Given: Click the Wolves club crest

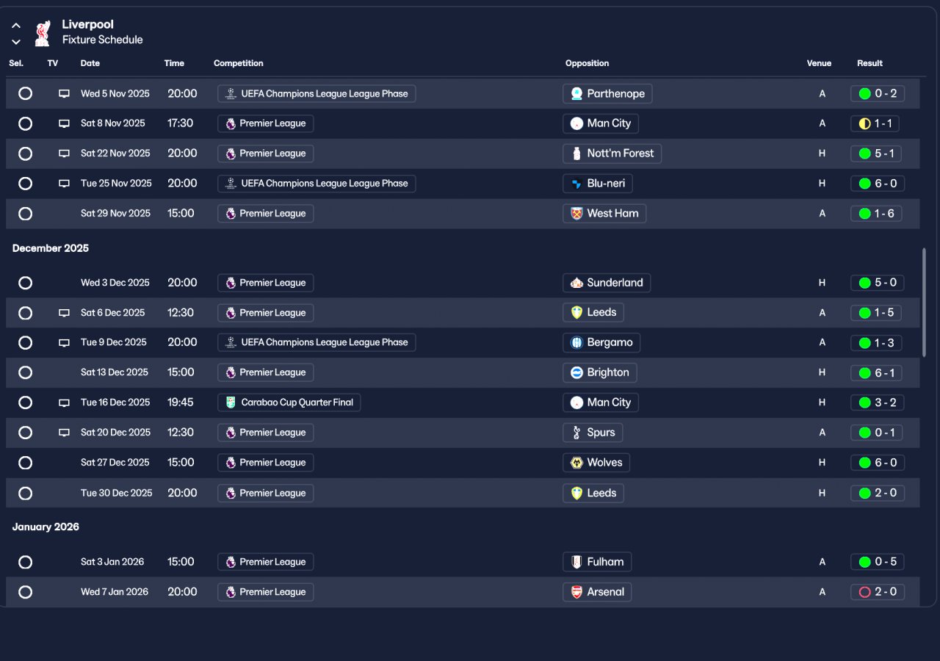Looking at the screenshot, I should coord(576,463).
